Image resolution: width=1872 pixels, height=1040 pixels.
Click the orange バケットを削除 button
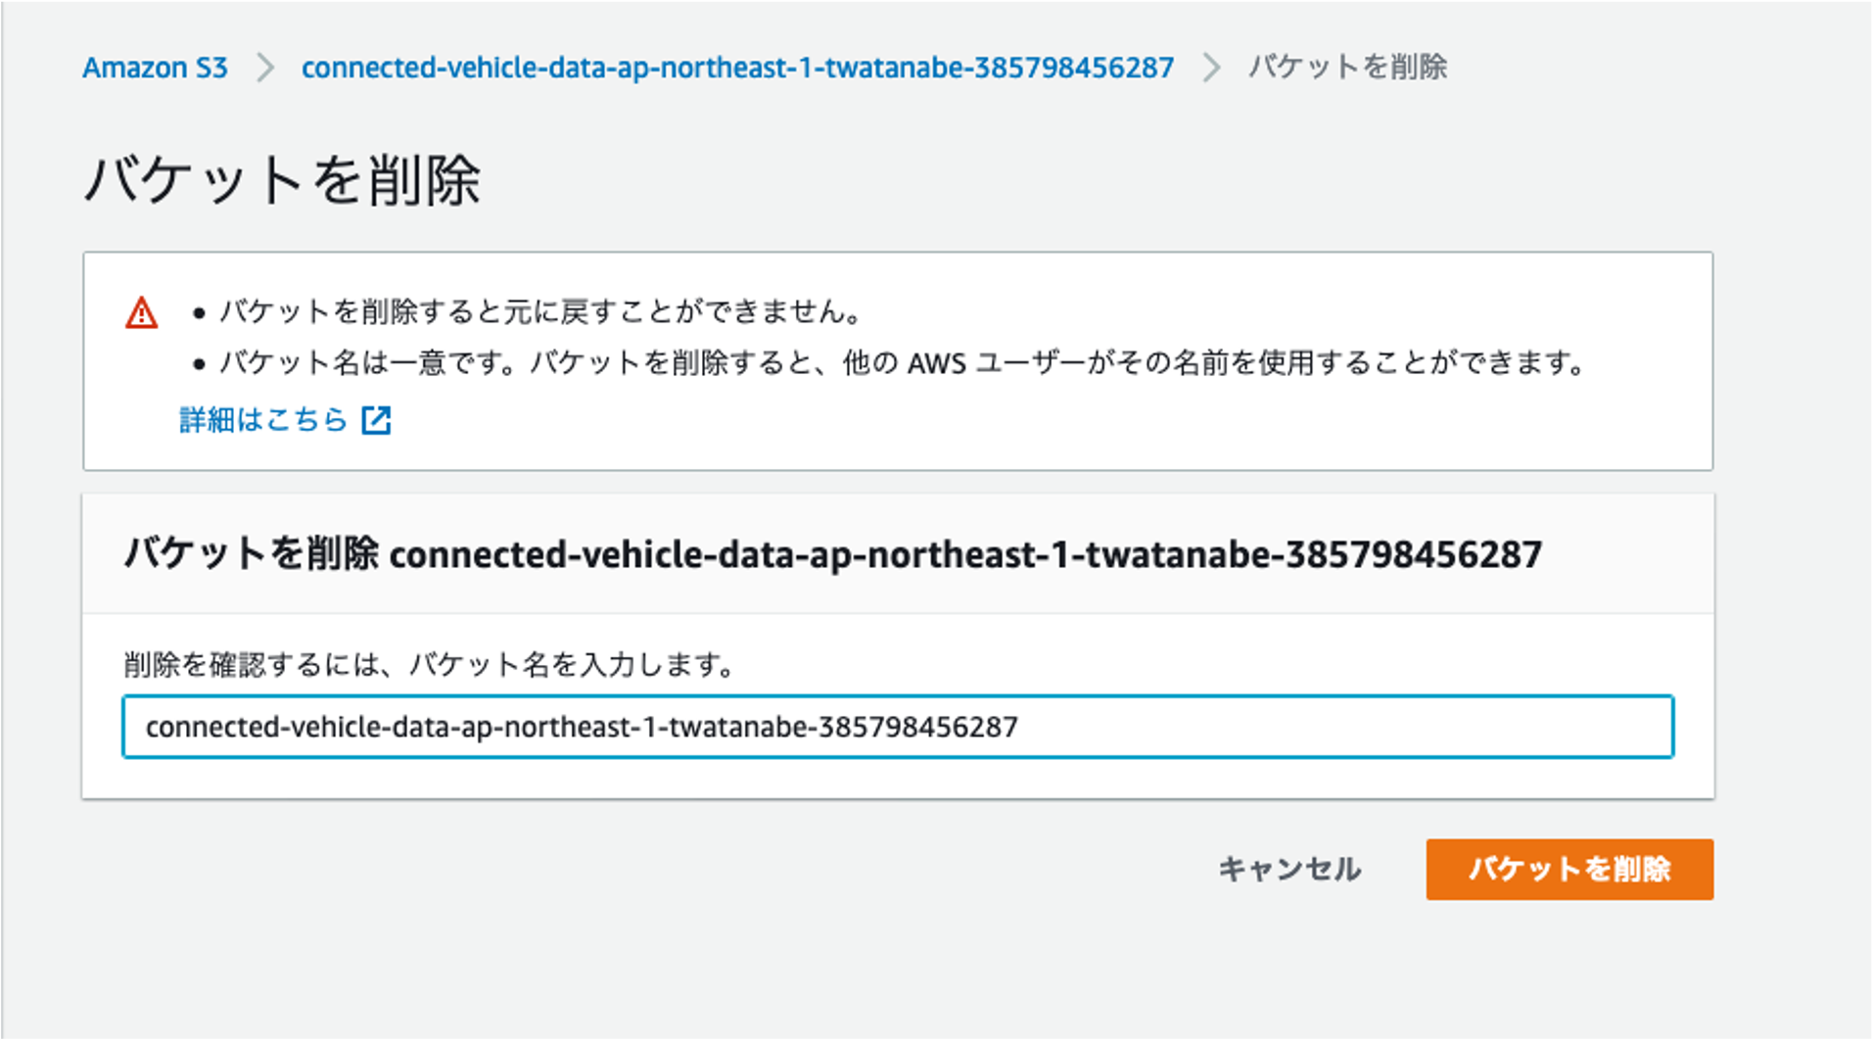1569,869
